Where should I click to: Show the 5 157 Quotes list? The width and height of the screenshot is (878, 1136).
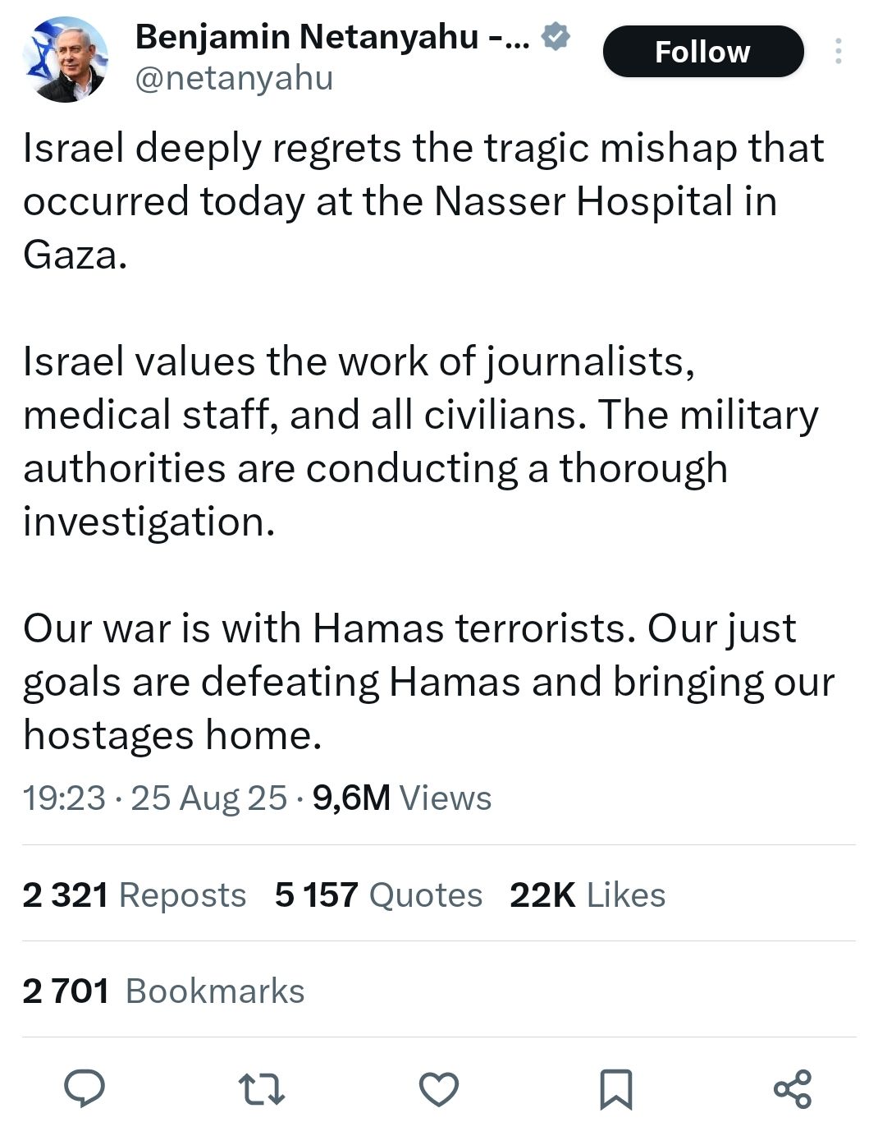pyautogui.click(x=378, y=895)
